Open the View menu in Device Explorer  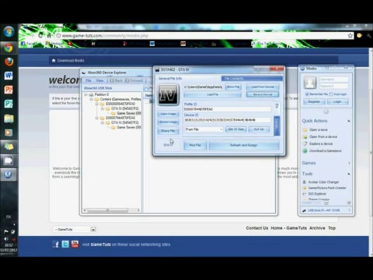99,80
